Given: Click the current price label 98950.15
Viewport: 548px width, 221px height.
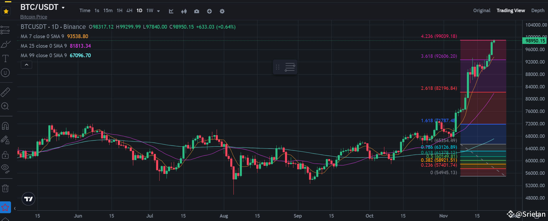Looking at the screenshot, I should click(535, 41).
